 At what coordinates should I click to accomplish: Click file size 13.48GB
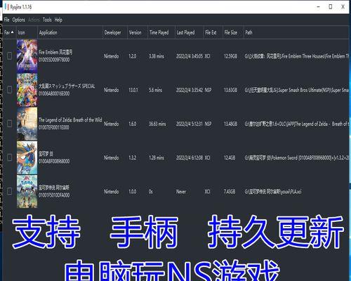[x=230, y=124]
